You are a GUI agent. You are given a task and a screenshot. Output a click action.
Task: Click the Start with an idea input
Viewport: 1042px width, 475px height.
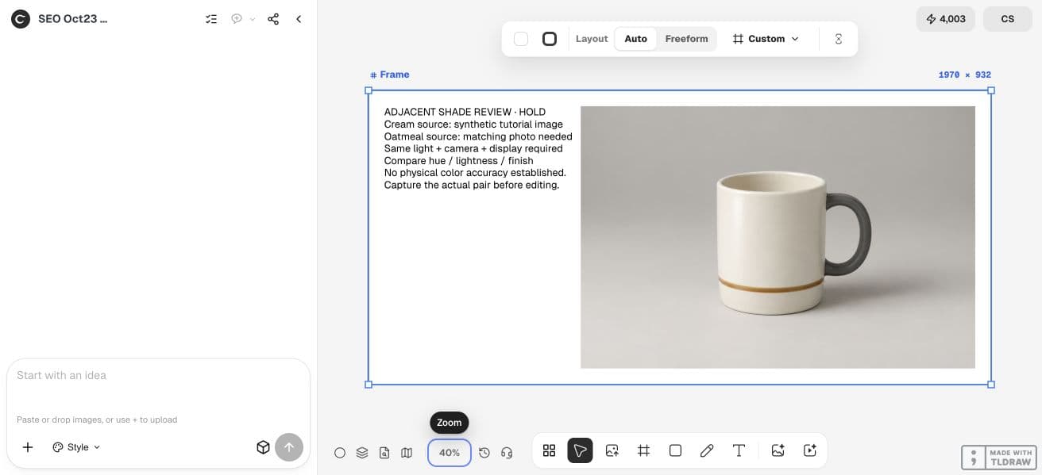[158, 376]
